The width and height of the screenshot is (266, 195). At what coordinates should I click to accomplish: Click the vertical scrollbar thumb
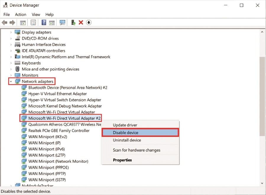pyautogui.click(x=262, y=96)
